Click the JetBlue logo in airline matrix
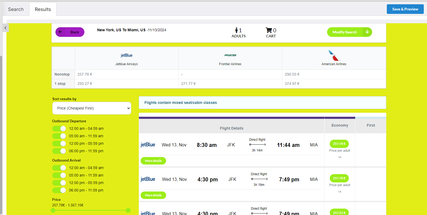The width and height of the screenshot is (427, 215). (126, 55)
